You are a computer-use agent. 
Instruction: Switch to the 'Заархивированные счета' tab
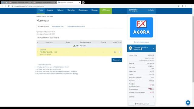(x=76, y=27)
